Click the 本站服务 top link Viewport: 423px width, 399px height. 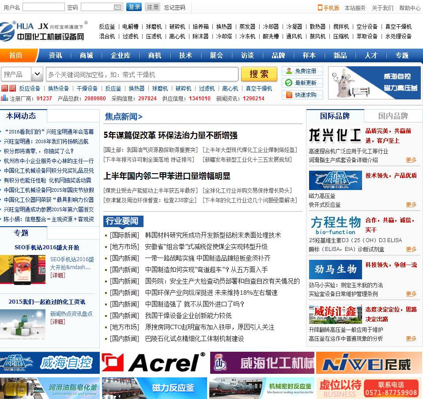click(x=355, y=8)
